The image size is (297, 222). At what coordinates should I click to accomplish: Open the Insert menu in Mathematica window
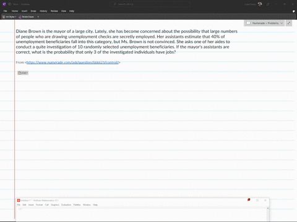pyautogui.click(x=31, y=205)
